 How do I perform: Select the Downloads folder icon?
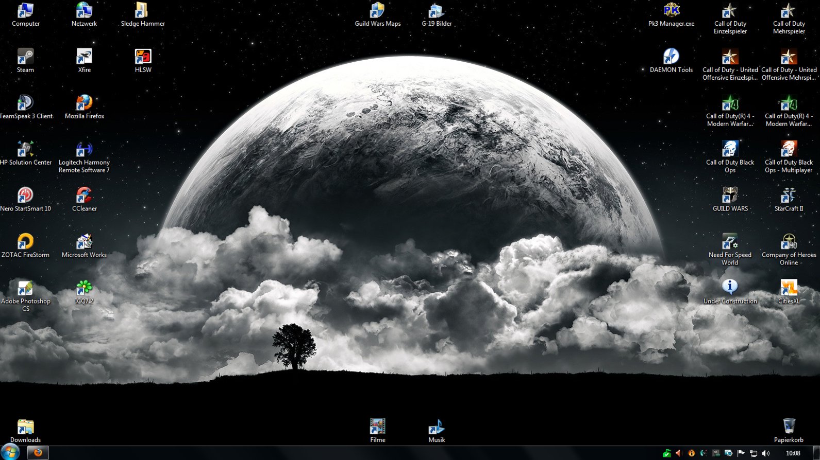tap(25, 427)
